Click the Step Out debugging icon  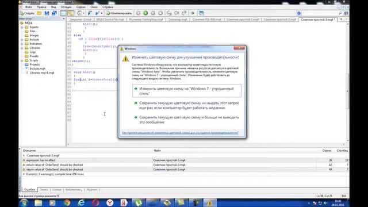pyautogui.click(x=184, y=13)
